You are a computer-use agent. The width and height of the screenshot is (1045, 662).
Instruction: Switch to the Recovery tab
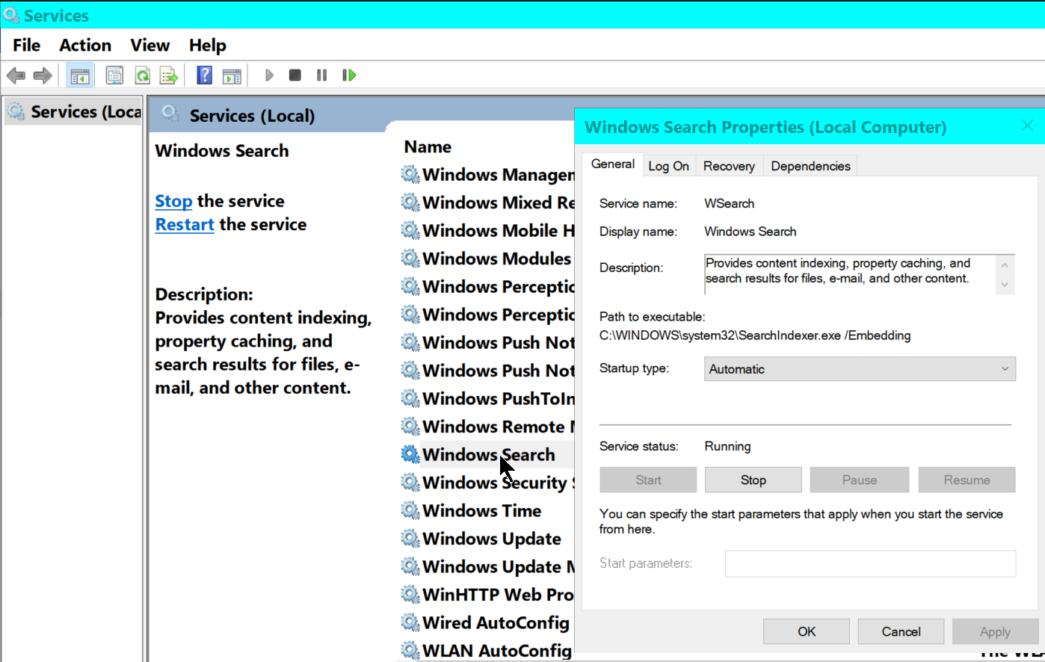point(729,166)
